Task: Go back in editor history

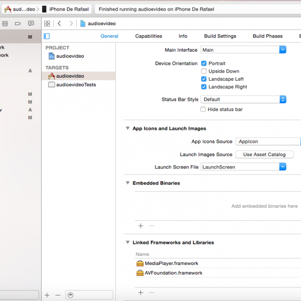Action: (59, 24)
